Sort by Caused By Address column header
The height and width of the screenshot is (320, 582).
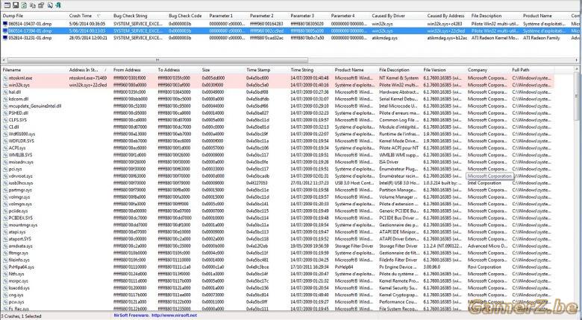point(447,16)
